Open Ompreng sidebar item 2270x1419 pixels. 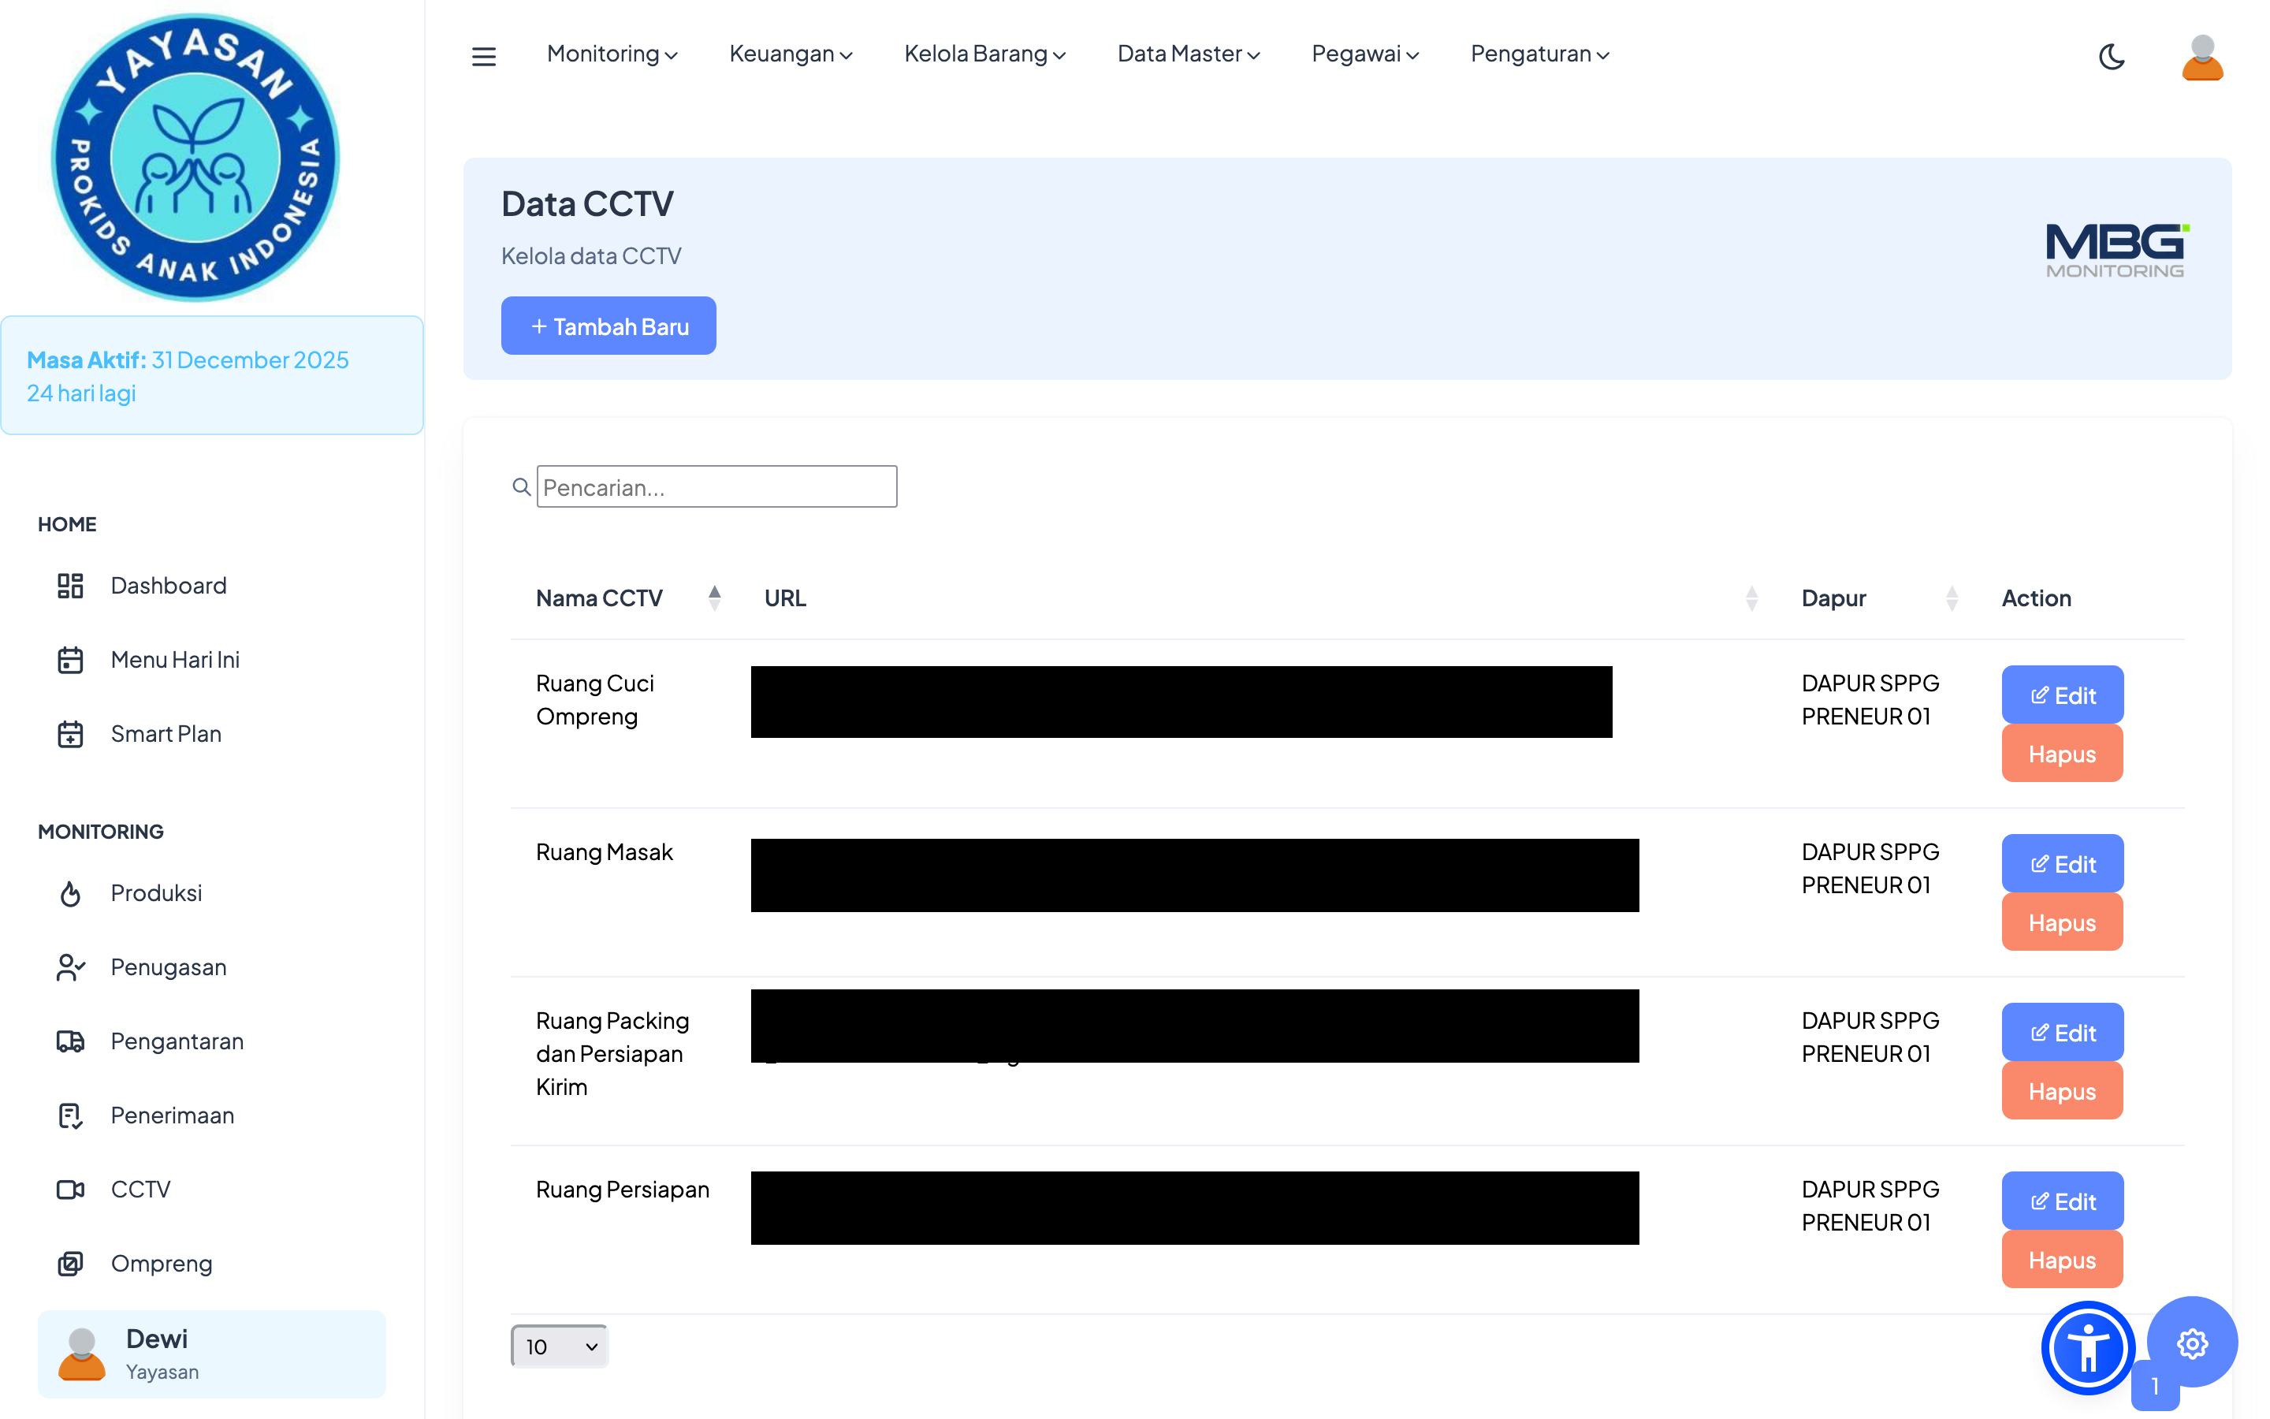click(162, 1263)
